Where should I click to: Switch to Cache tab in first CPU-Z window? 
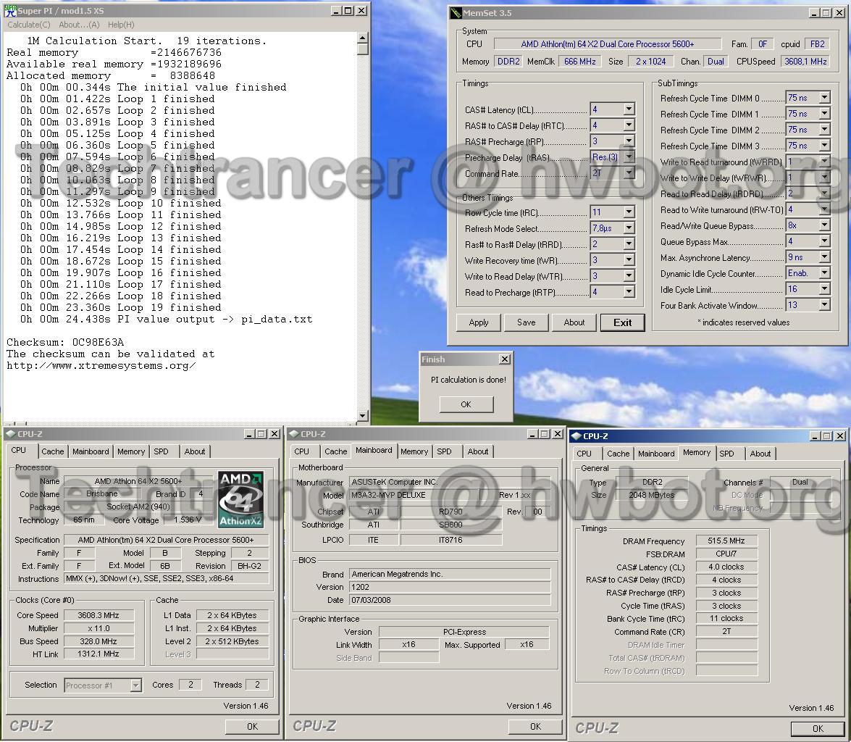pyautogui.click(x=53, y=451)
